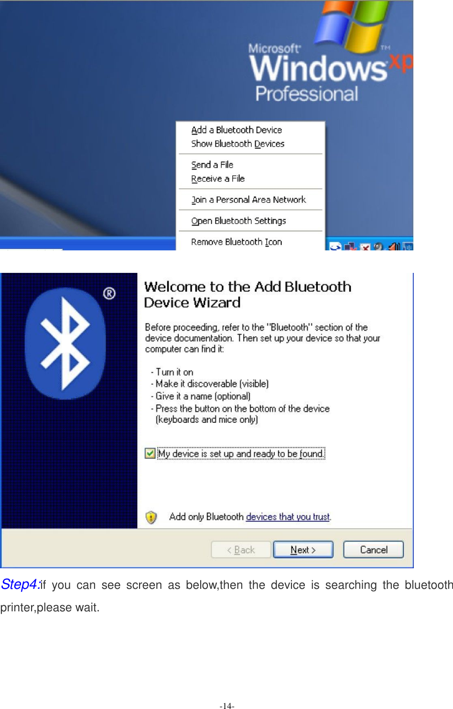Click the 'Turn it on' instruction line

click(172, 372)
